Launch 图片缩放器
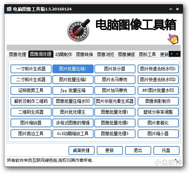190x174 pixels. pyautogui.click(x=31, y=123)
